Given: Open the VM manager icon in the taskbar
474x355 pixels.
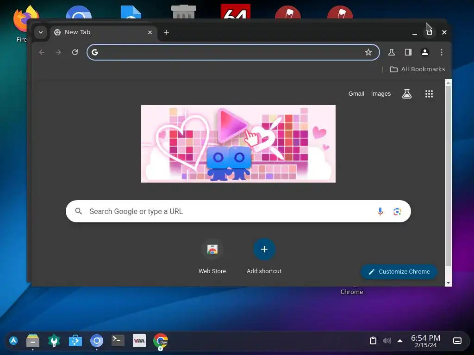Looking at the screenshot, I should coord(139,341).
